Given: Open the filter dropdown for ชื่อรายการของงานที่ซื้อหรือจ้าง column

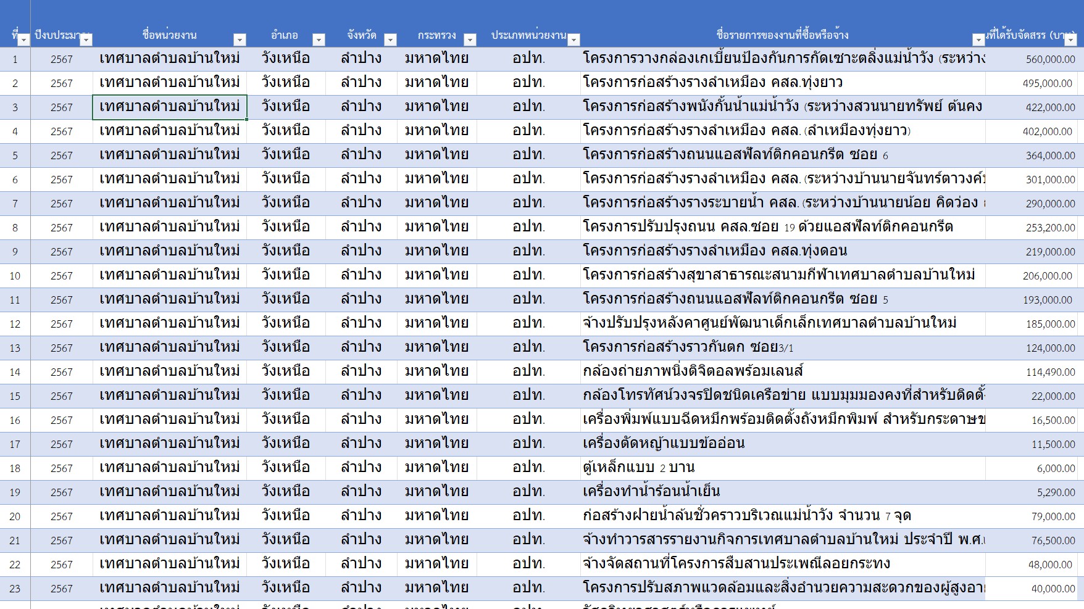Looking at the screenshot, I should pos(978,40).
